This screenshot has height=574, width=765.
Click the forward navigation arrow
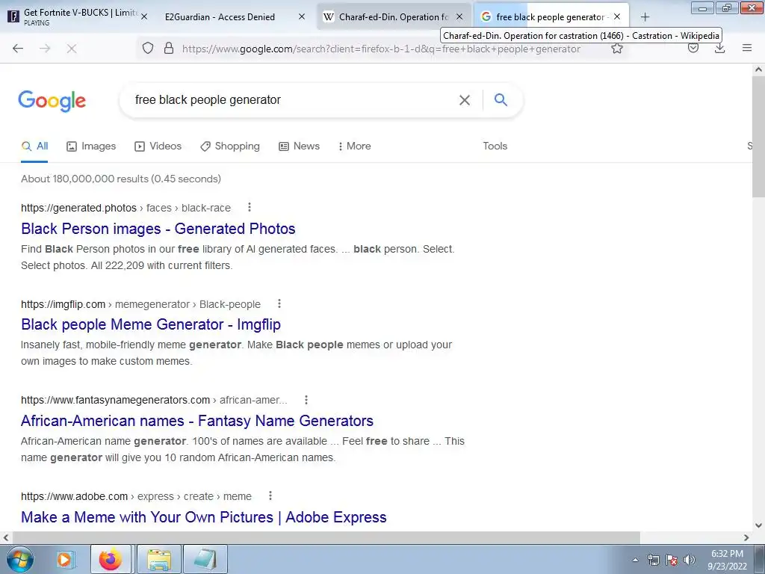coord(45,49)
